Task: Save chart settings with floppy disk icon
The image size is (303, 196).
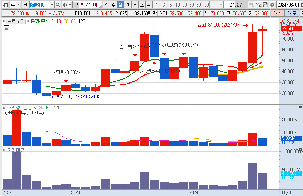Action: click(265, 5)
